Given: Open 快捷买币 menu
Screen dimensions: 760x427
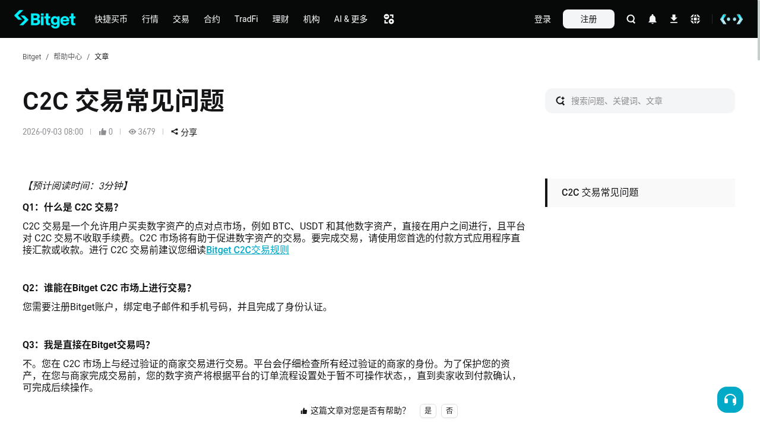Looking at the screenshot, I should pyautogui.click(x=111, y=19).
